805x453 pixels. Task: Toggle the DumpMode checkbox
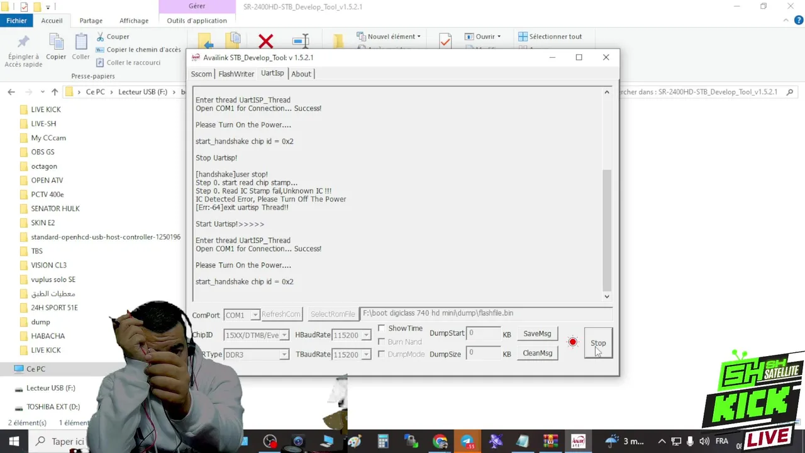point(381,354)
